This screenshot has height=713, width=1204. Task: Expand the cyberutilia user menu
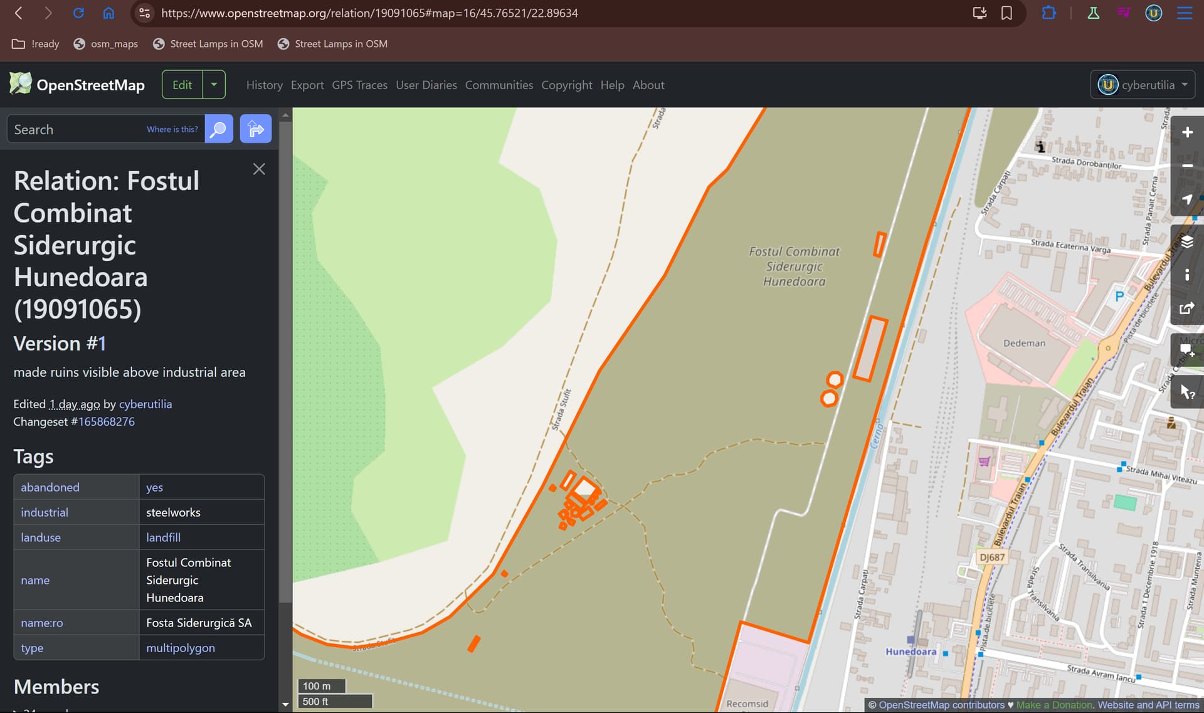click(x=1143, y=85)
